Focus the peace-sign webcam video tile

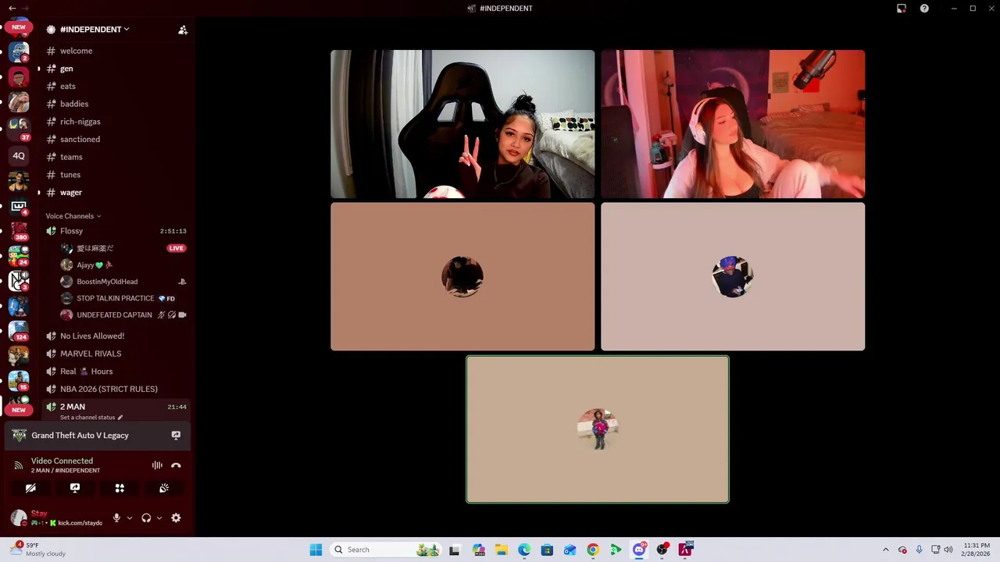pyautogui.click(x=462, y=124)
